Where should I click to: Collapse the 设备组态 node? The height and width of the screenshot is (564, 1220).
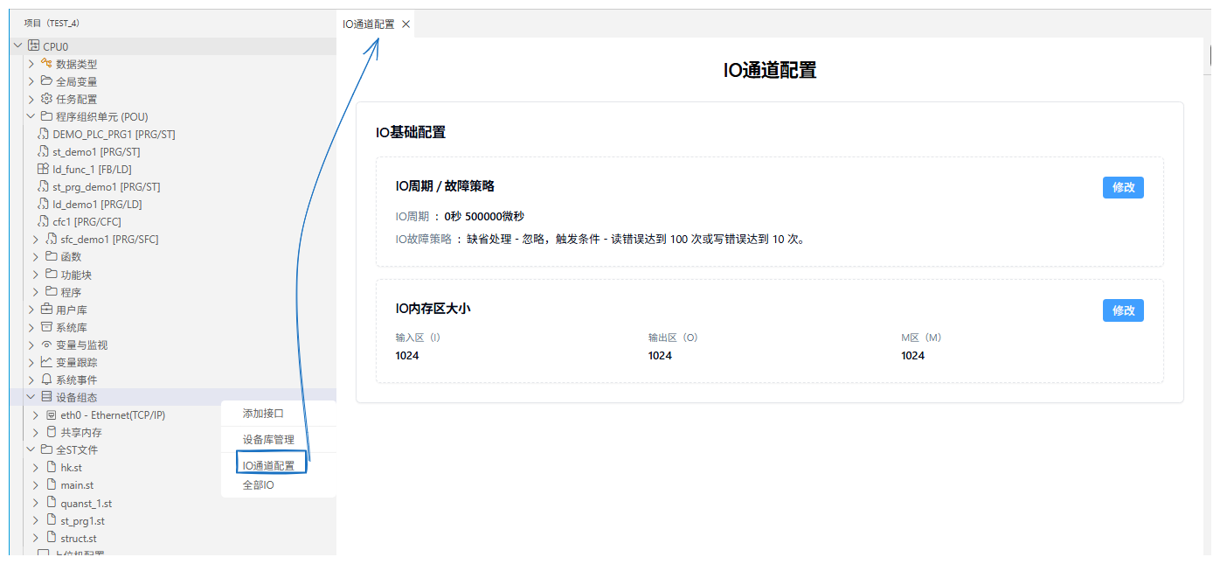point(31,397)
